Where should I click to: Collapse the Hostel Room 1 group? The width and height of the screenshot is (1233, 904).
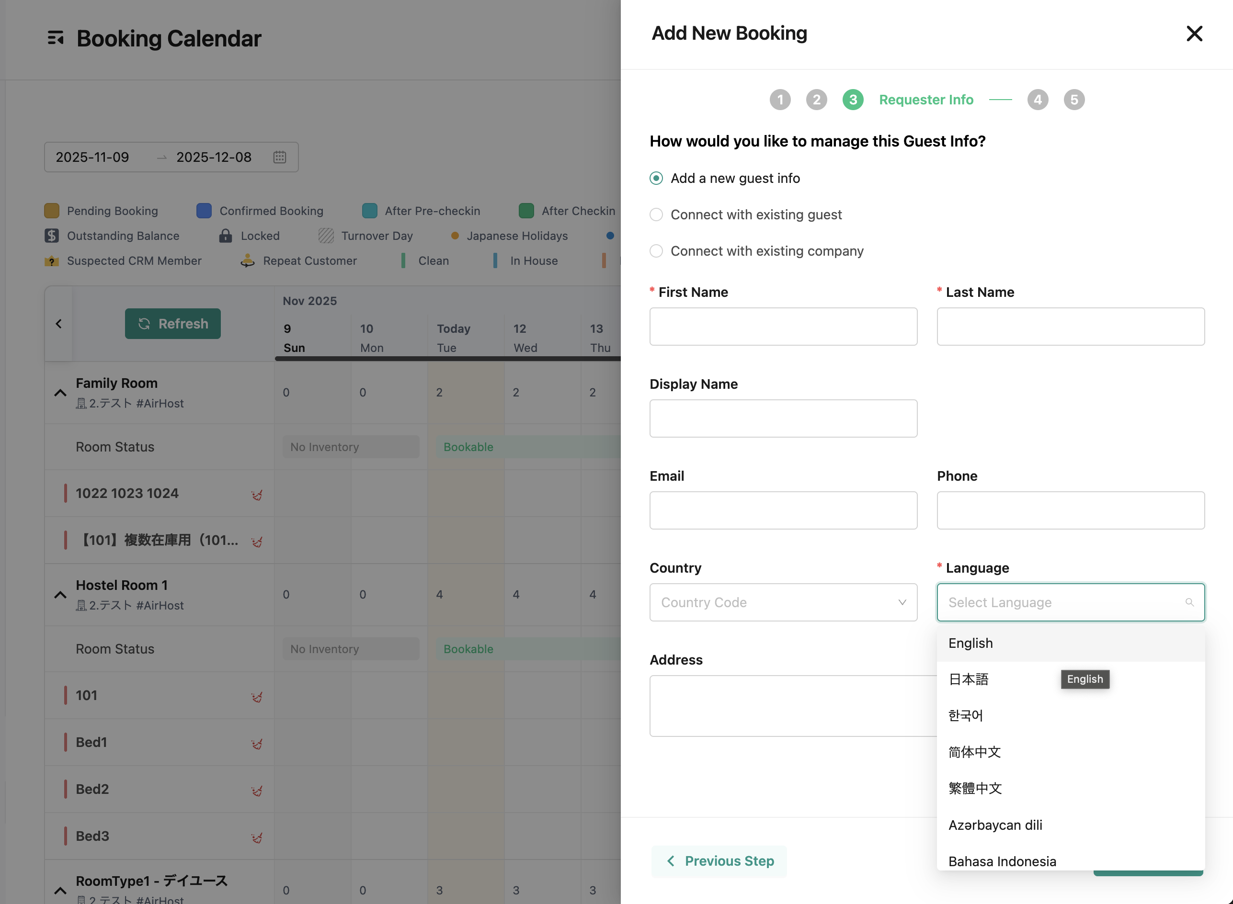60,595
